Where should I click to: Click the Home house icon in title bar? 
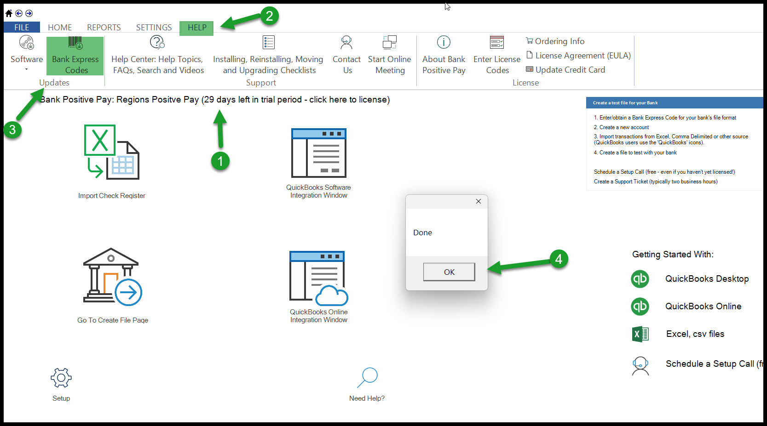(9, 13)
